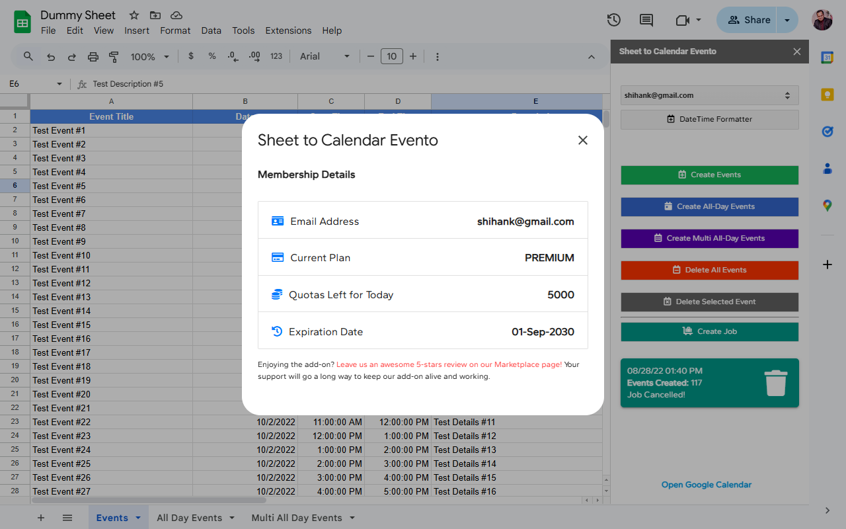This screenshot has width=846, height=529.
Task: Open the comments icon in header
Action: (x=646, y=20)
